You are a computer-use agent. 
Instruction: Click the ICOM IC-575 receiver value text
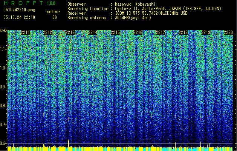point(151,13)
